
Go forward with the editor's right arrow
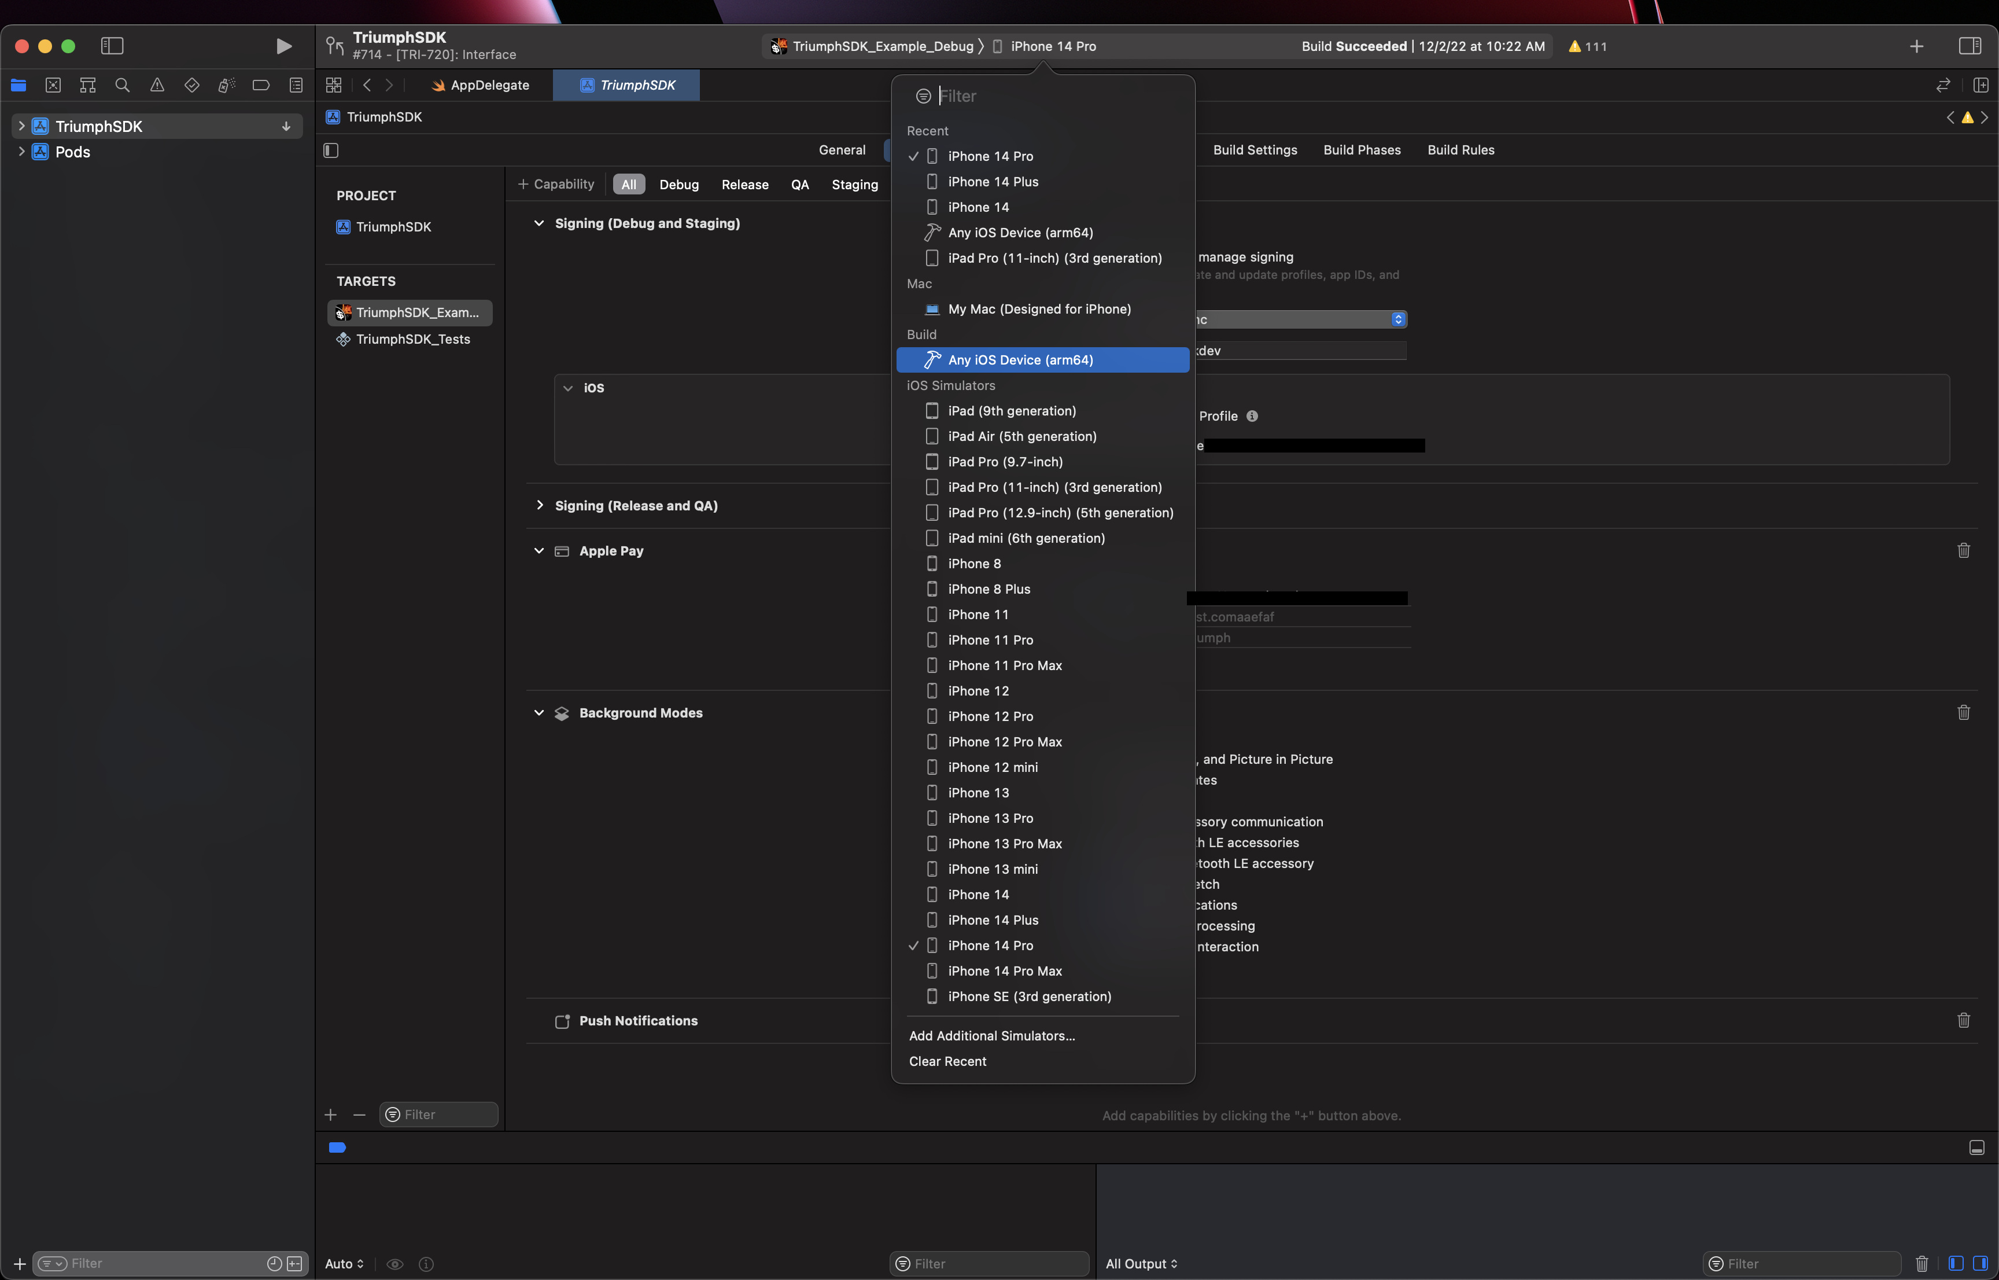coord(389,85)
